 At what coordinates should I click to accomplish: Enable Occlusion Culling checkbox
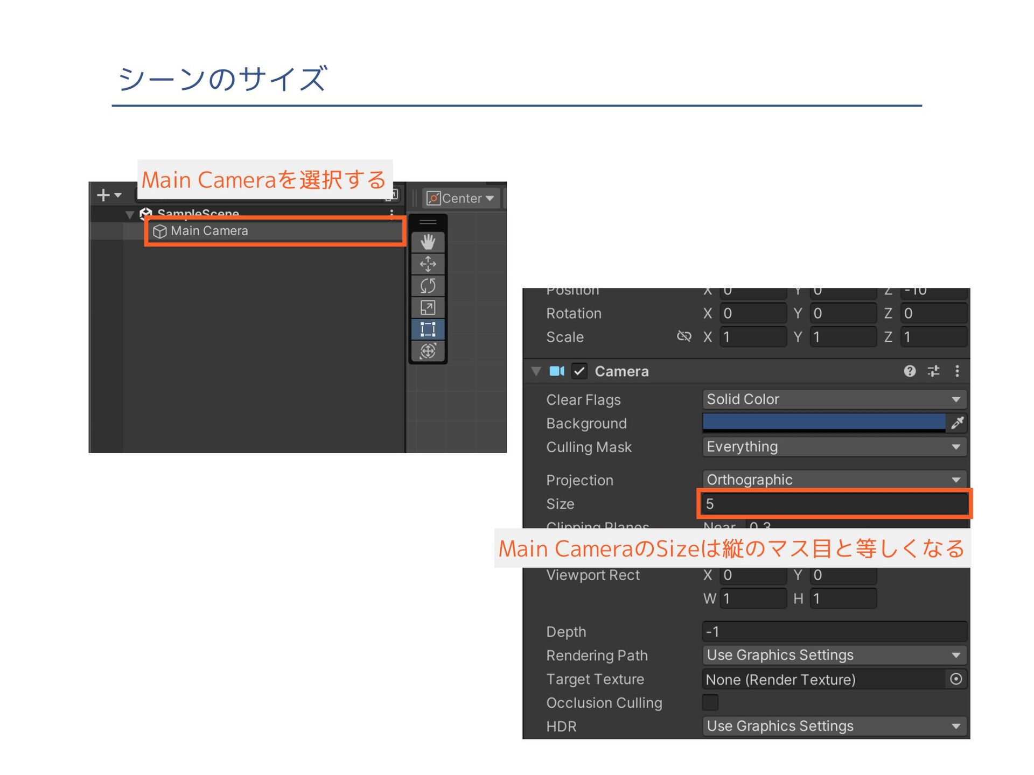click(710, 702)
